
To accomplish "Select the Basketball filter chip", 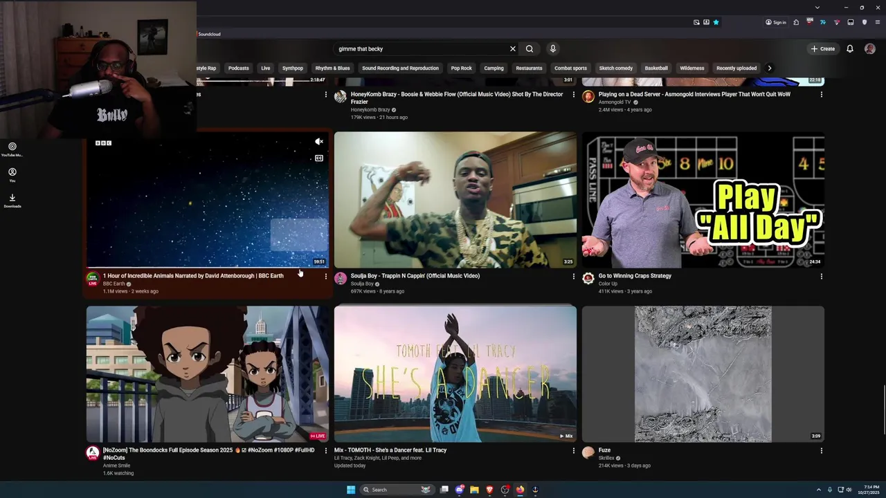I will tap(656, 68).
